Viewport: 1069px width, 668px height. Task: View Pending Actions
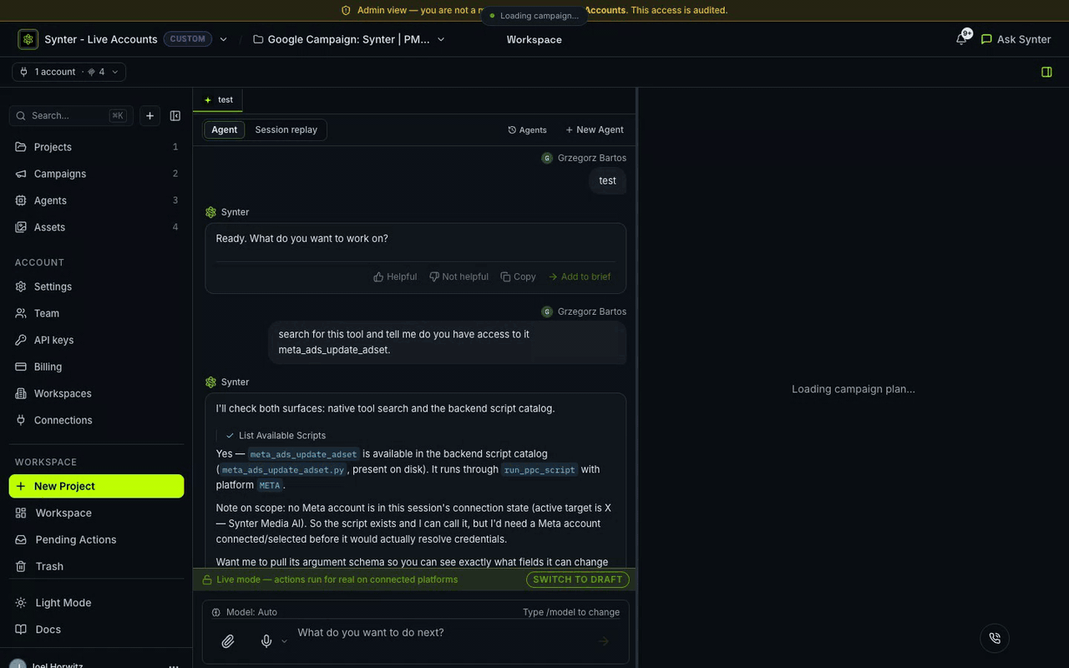click(x=96, y=539)
